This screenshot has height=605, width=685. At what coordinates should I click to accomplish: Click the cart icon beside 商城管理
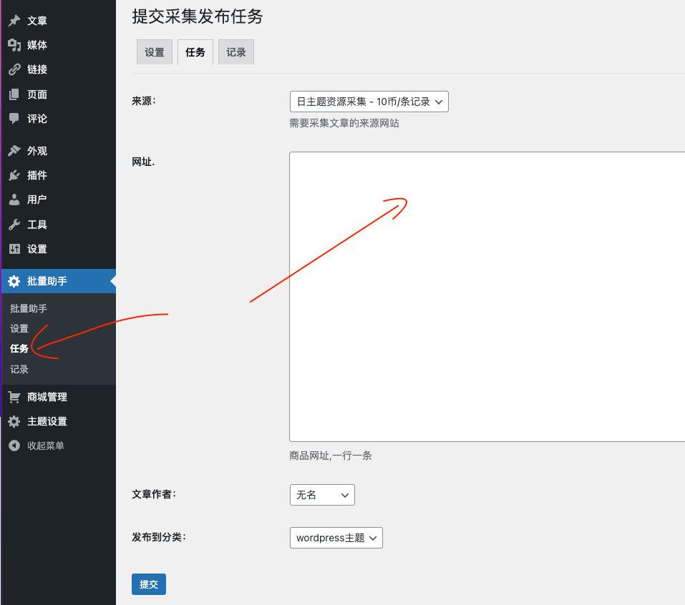14,397
